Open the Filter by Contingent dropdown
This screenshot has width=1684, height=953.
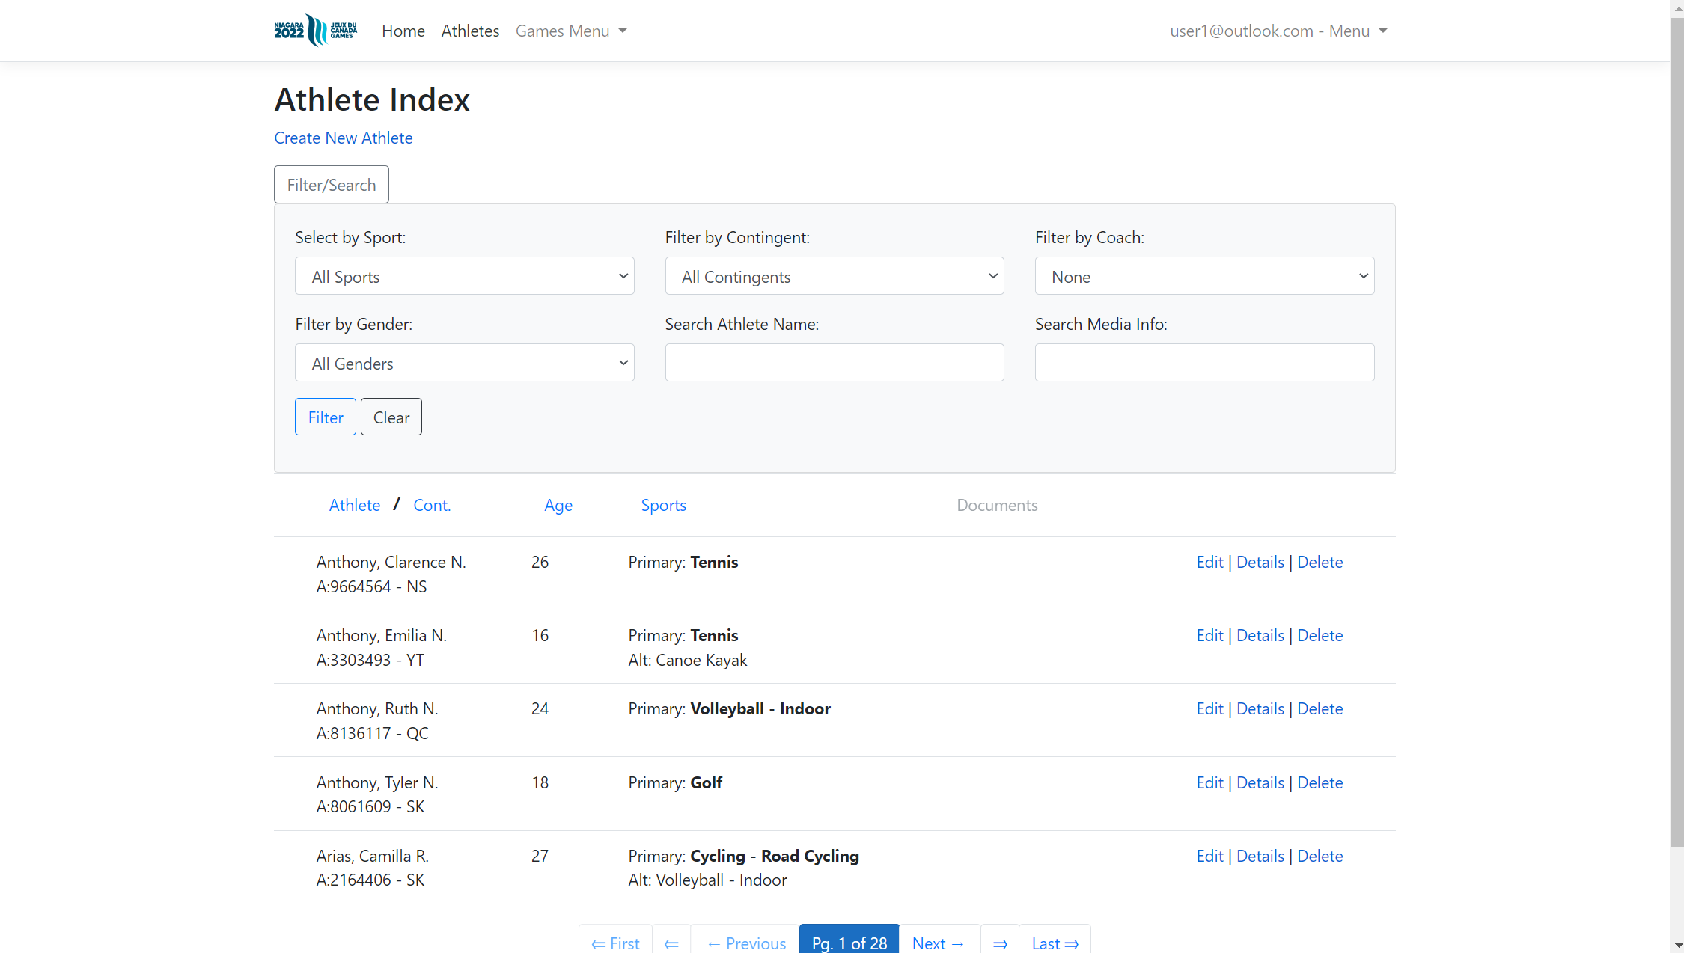coord(834,275)
